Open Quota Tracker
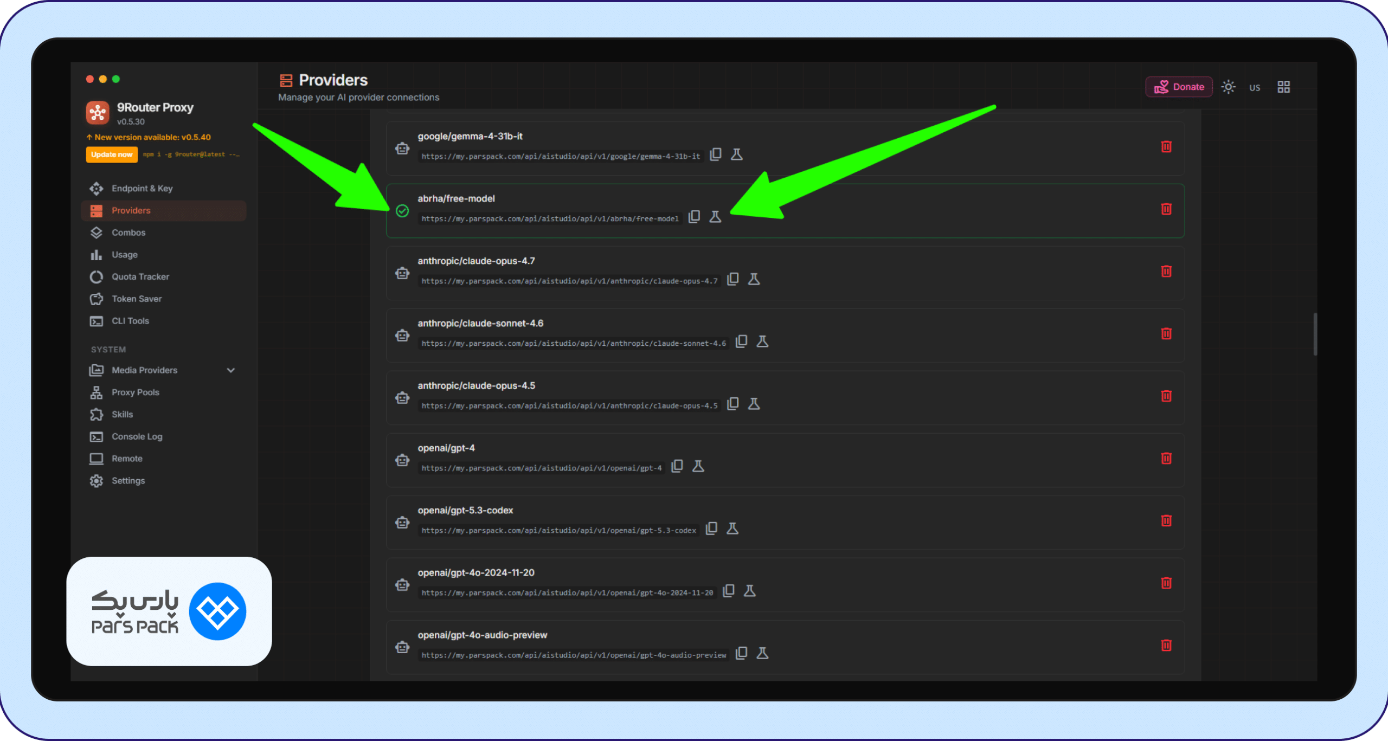 163,277
